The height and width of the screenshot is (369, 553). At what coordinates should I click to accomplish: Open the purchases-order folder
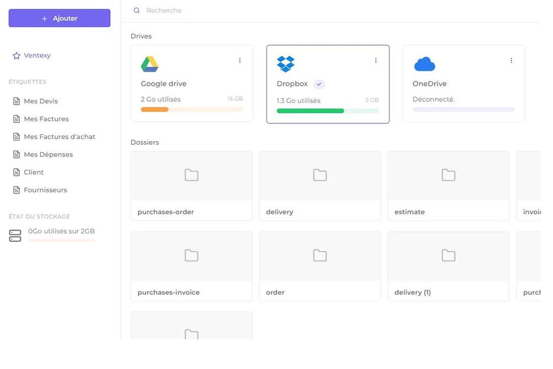pos(192,186)
